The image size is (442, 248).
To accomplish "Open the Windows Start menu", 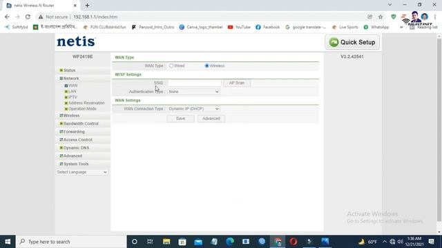I will (x=8, y=242).
